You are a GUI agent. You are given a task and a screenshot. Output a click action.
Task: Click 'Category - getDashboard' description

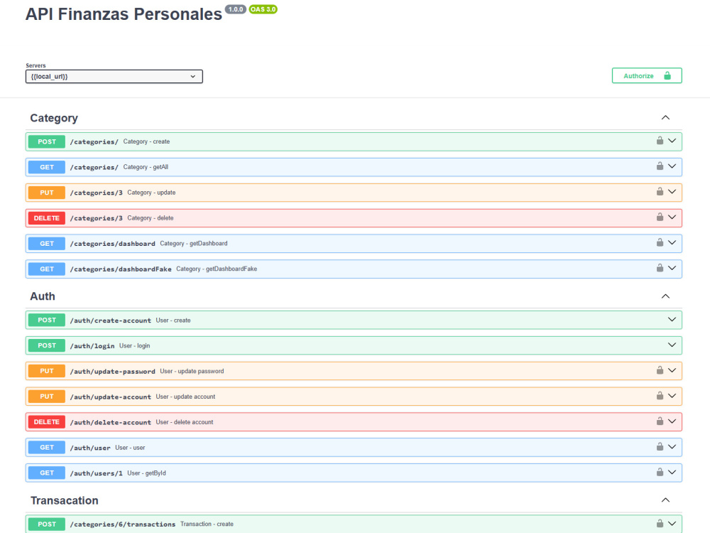194,243
